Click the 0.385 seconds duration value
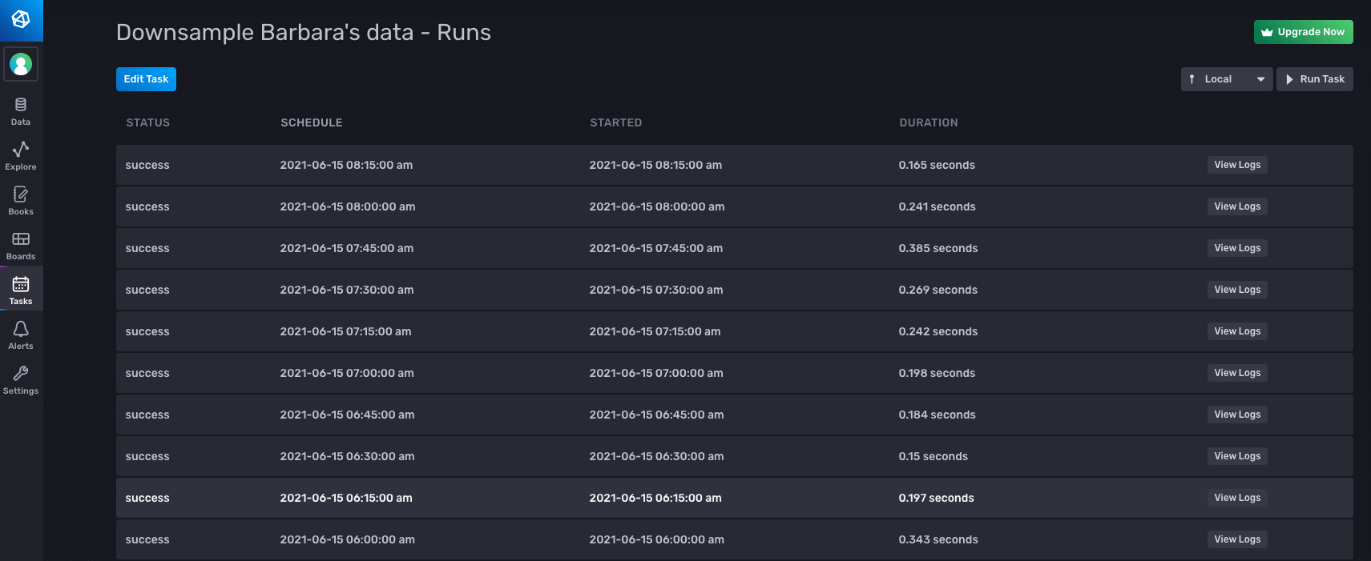Image resolution: width=1371 pixels, height=561 pixels. 938,248
